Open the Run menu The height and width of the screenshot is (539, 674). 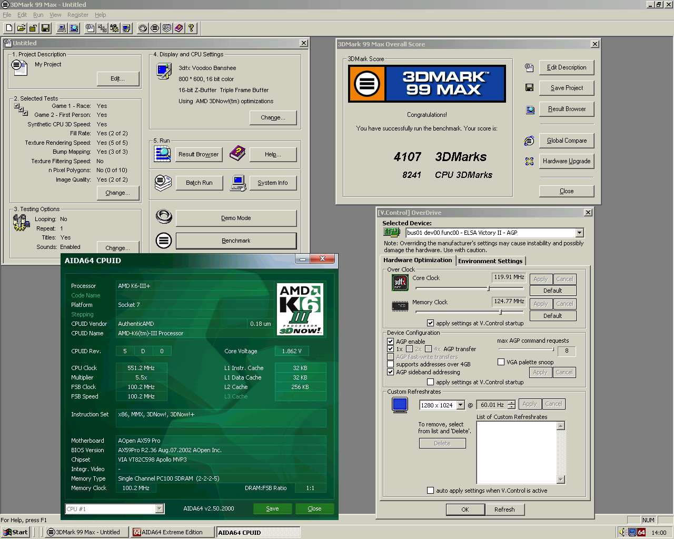[38, 15]
